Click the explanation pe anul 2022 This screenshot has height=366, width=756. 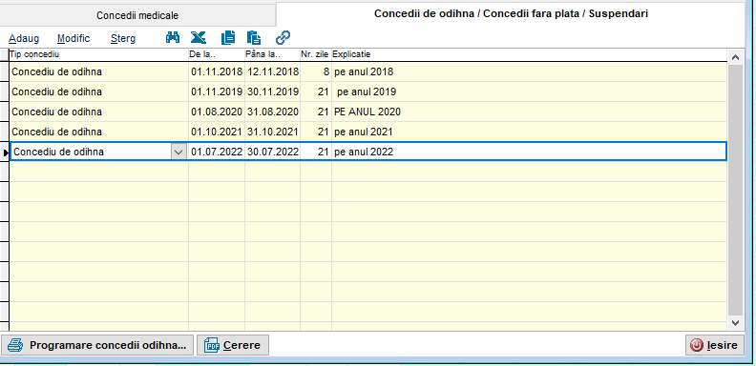point(364,152)
